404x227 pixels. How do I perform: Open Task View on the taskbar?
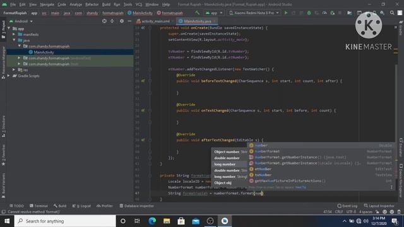tap(137, 221)
